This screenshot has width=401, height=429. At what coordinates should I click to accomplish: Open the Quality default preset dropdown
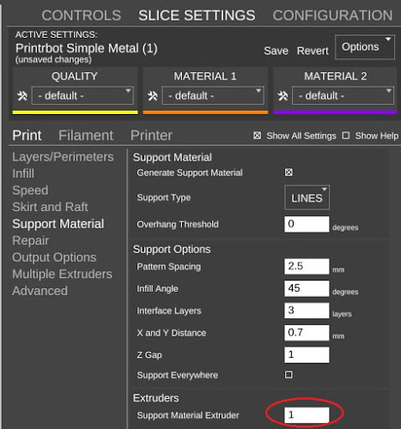tap(82, 95)
